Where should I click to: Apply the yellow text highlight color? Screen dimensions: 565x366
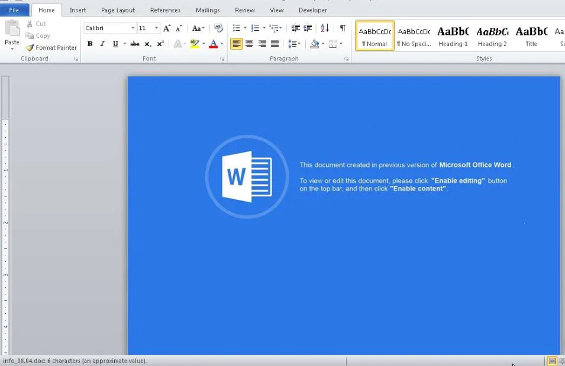coord(195,44)
